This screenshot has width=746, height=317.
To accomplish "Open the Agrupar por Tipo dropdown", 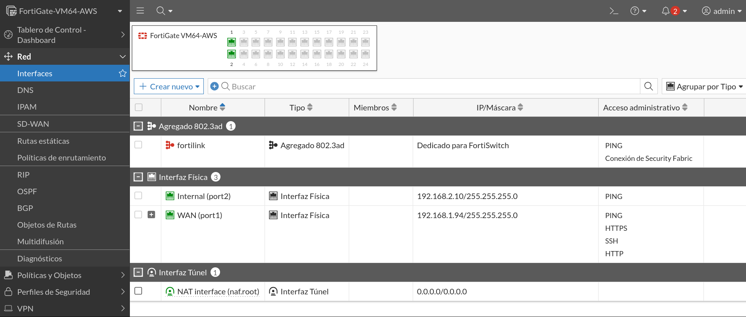I will coord(704,87).
